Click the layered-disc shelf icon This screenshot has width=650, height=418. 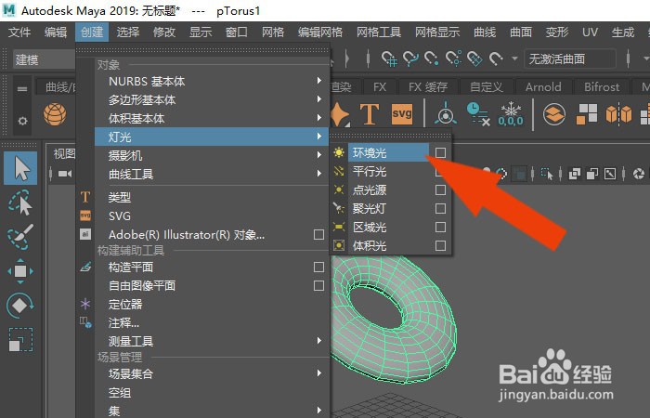pos(554,114)
